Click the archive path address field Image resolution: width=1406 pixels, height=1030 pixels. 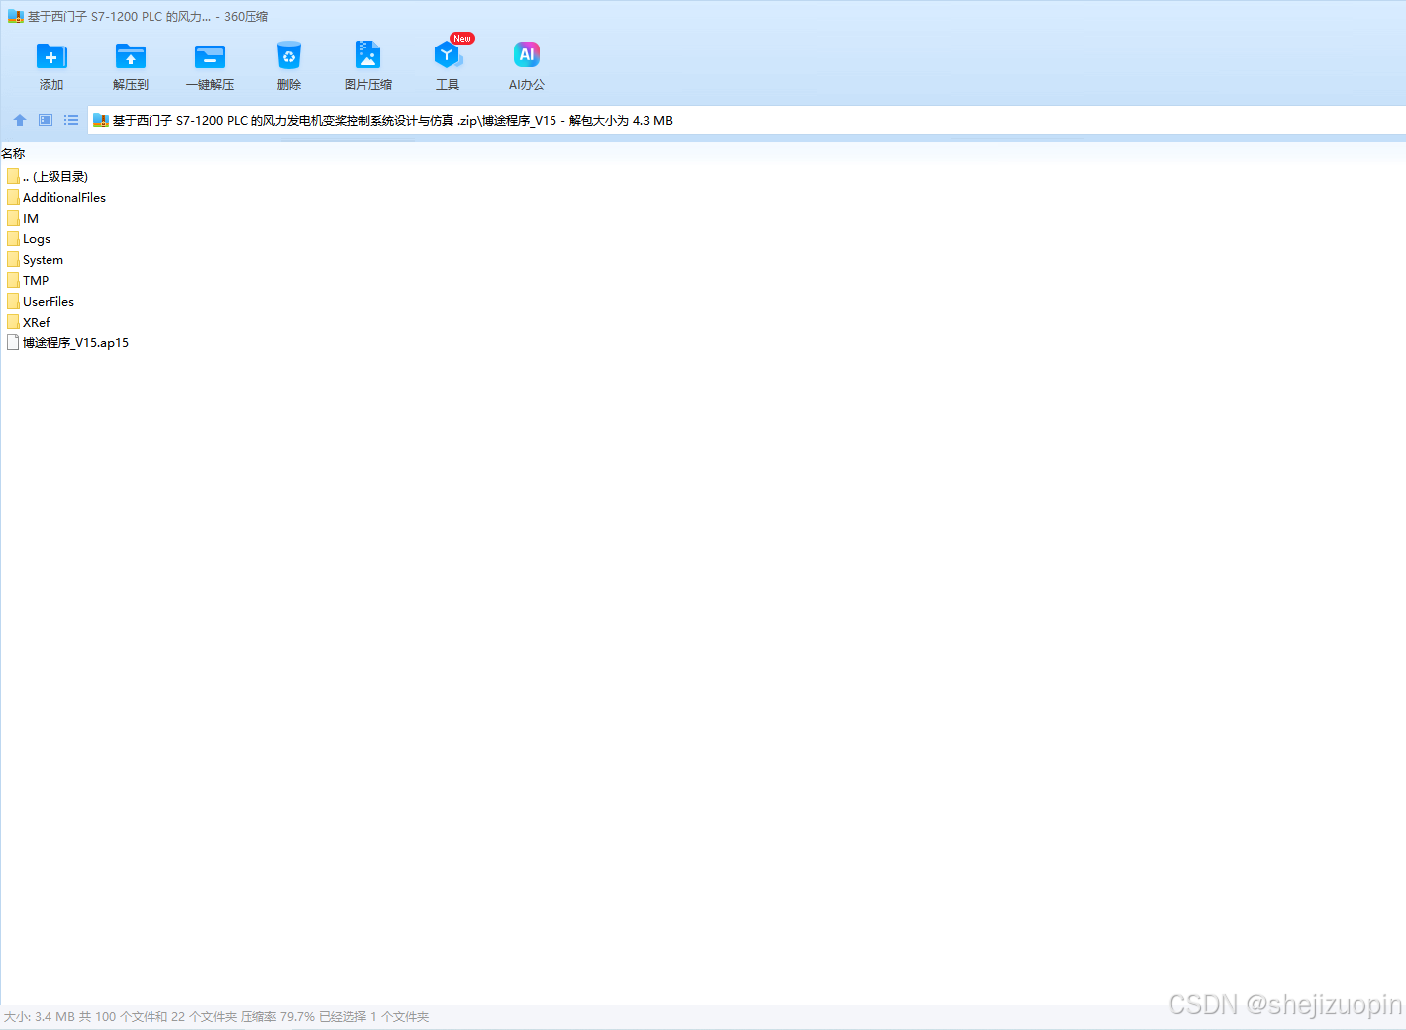(747, 121)
